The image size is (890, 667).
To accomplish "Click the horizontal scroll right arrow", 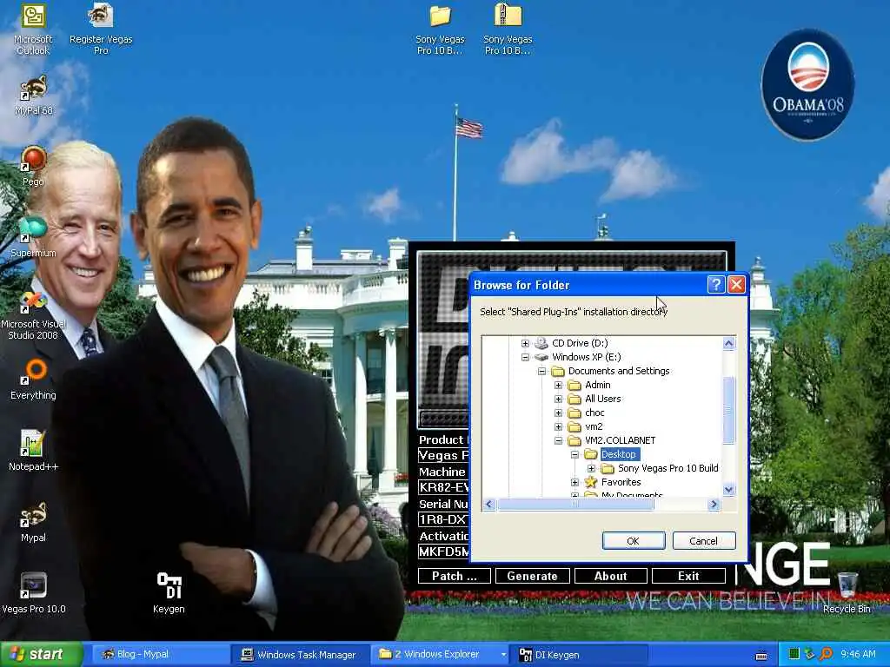I will (x=714, y=505).
